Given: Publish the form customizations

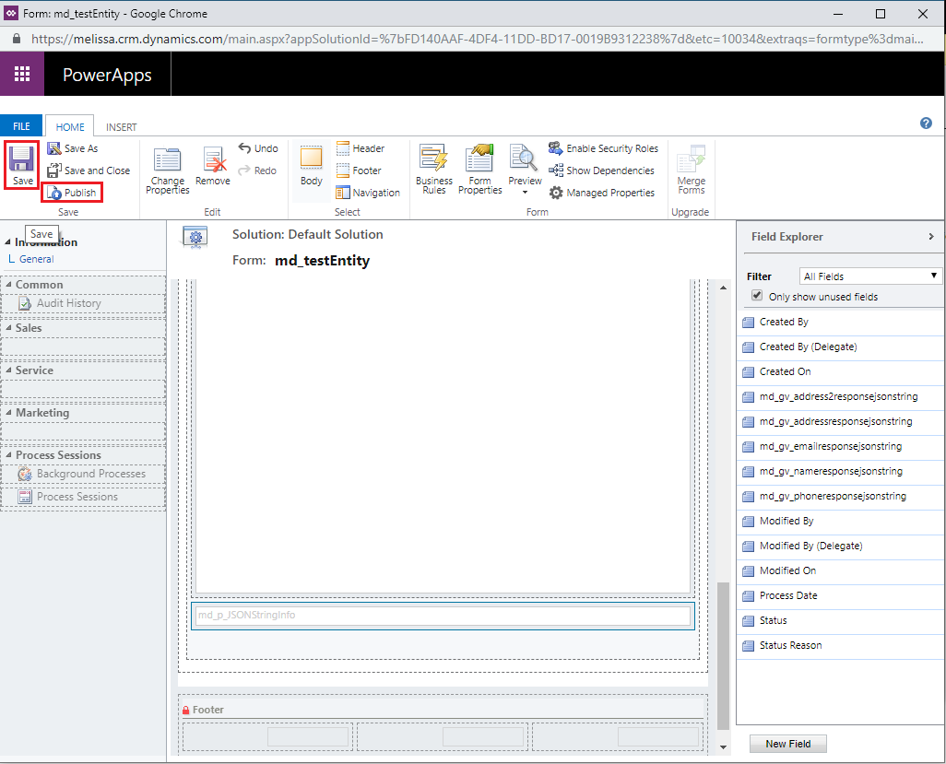Looking at the screenshot, I should tap(72, 193).
